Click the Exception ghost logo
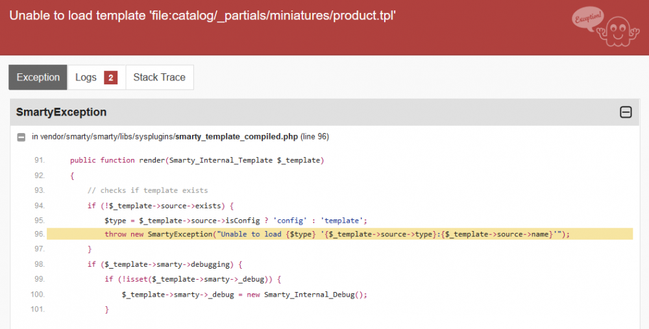649x329 pixels. pyautogui.click(x=606, y=26)
